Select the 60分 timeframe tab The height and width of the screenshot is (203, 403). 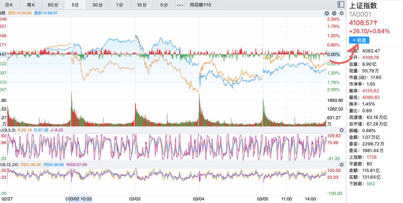(53, 5)
